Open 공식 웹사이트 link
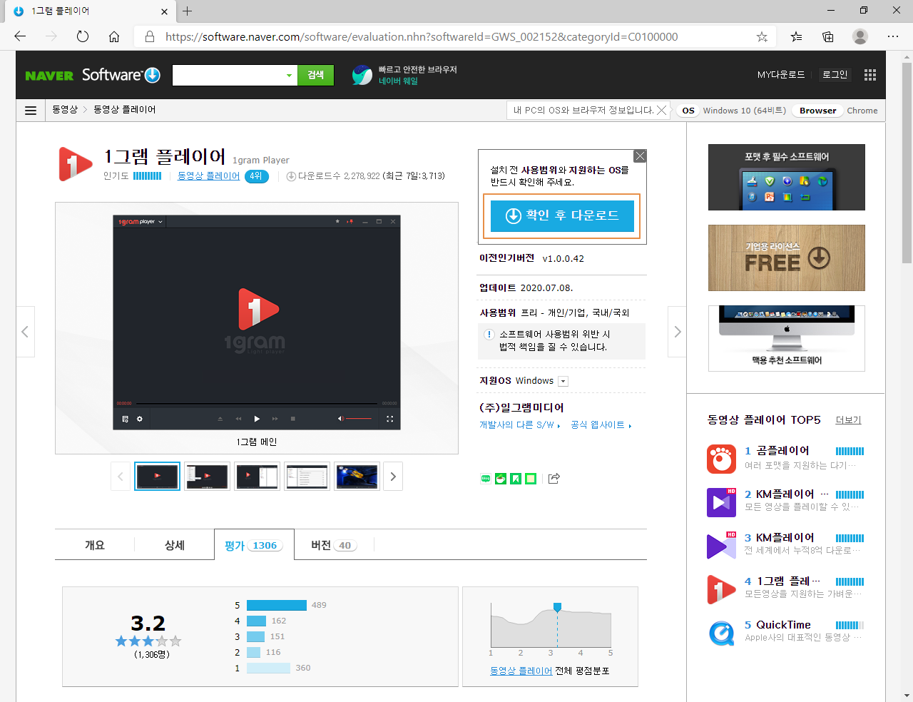913x702 pixels. 601,425
